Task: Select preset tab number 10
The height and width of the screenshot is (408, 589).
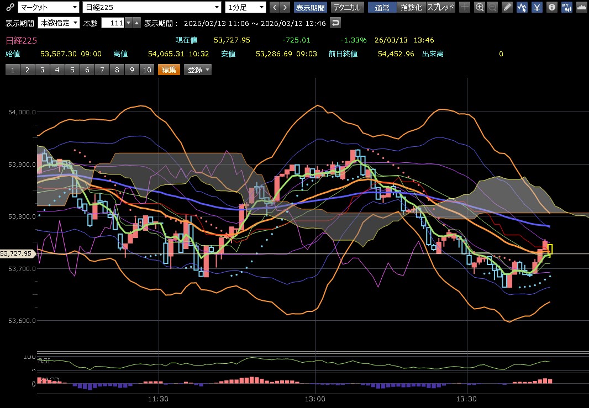Action: (146, 70)
